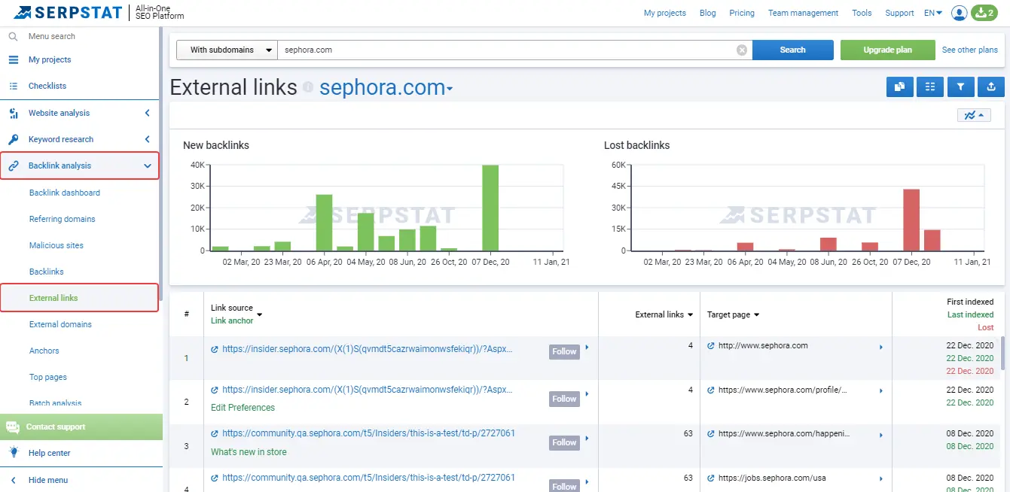Open the With subdomains dropdown

click(x=226, y=50)
